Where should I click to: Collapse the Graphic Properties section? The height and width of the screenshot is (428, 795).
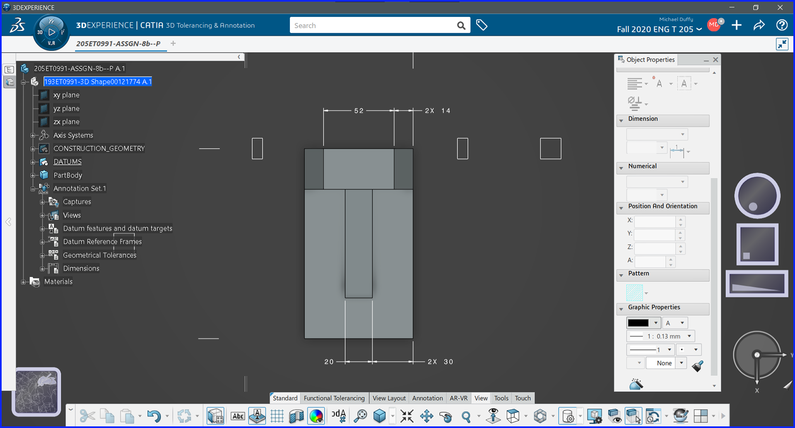click(621, 309)
